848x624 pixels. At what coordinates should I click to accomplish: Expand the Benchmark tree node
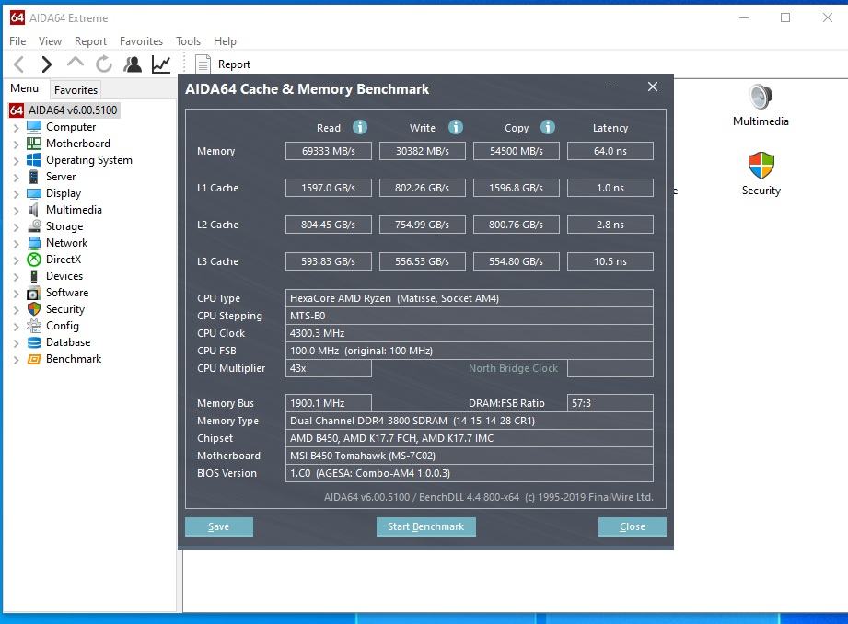[17, 360]
